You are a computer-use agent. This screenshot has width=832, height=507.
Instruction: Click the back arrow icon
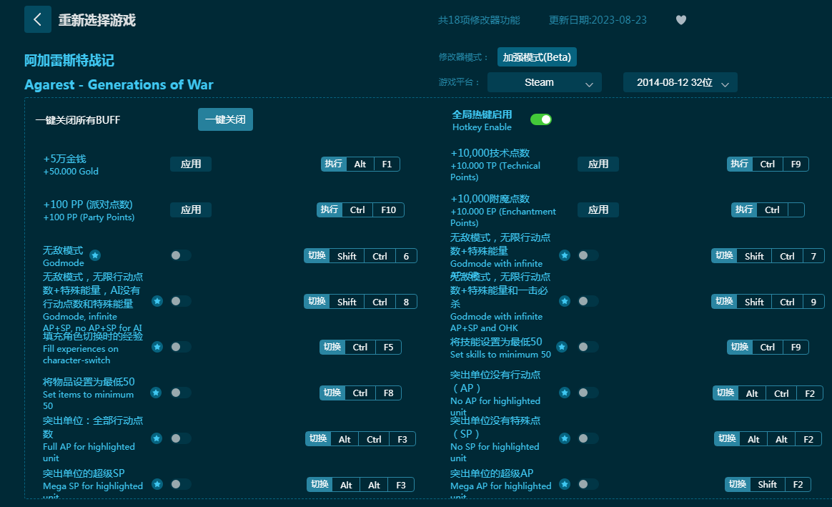(x=37, y=19)
